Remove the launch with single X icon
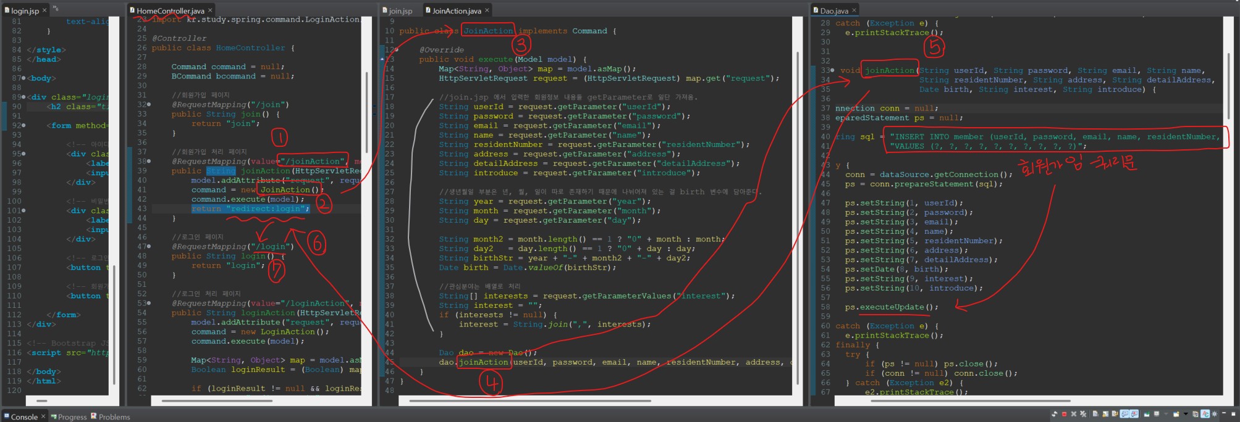 pos(1074,414)
